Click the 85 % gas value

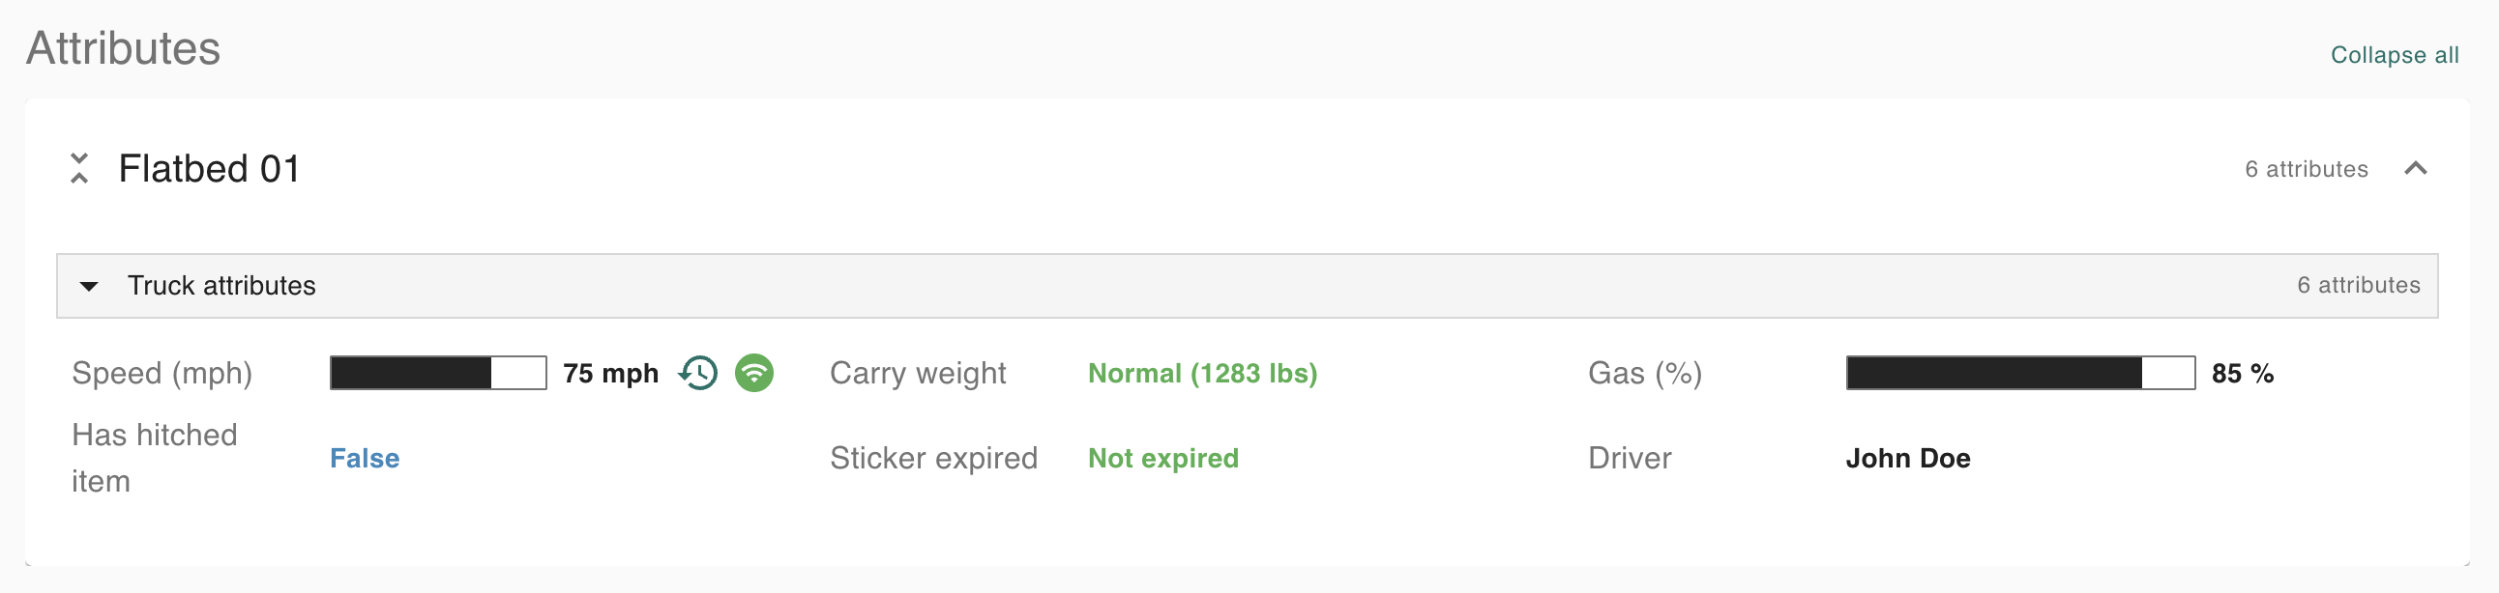click(x=2242, y=373)
